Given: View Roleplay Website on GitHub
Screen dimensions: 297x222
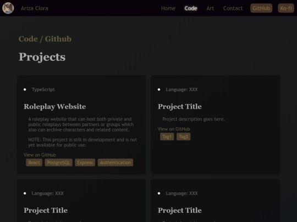Looking at the screenshot, I should pos(40,155).
